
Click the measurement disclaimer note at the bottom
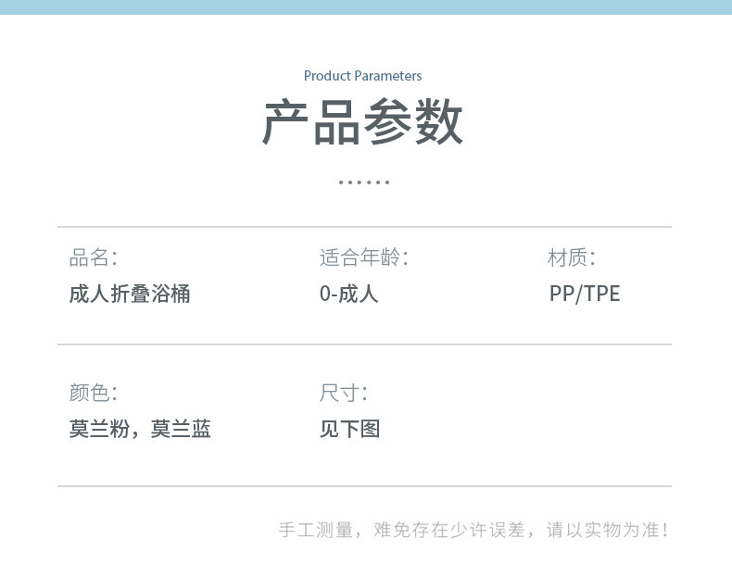[x=473, y=530]
